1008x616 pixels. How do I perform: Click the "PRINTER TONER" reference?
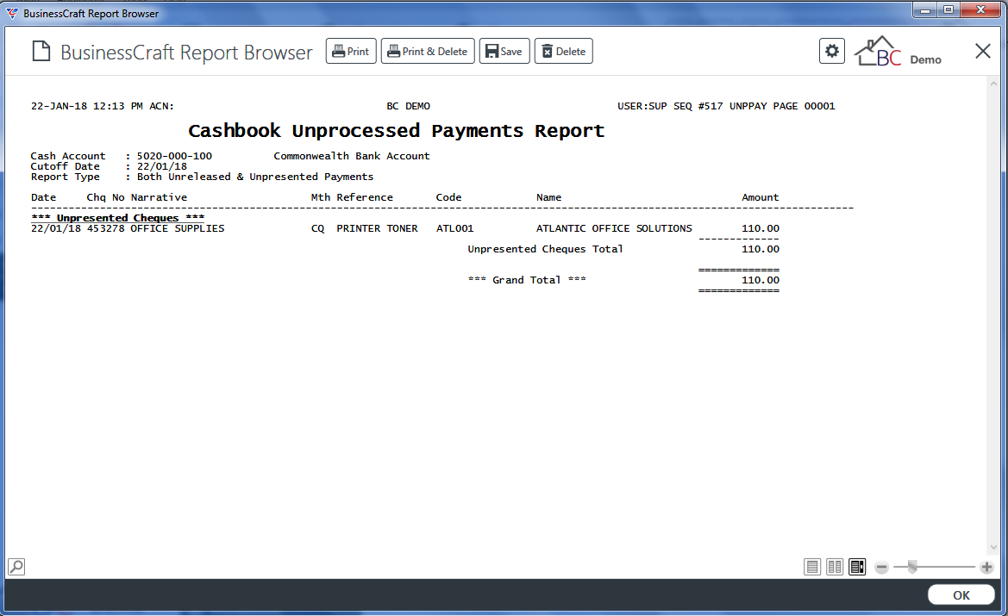click(378, 228)
